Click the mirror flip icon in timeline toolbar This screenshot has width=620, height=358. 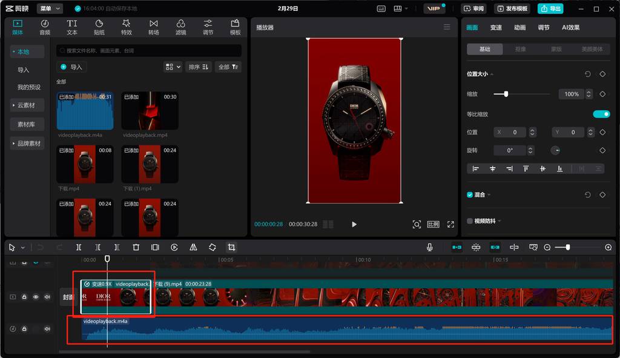pyautogui.click(x=193, y=247)
